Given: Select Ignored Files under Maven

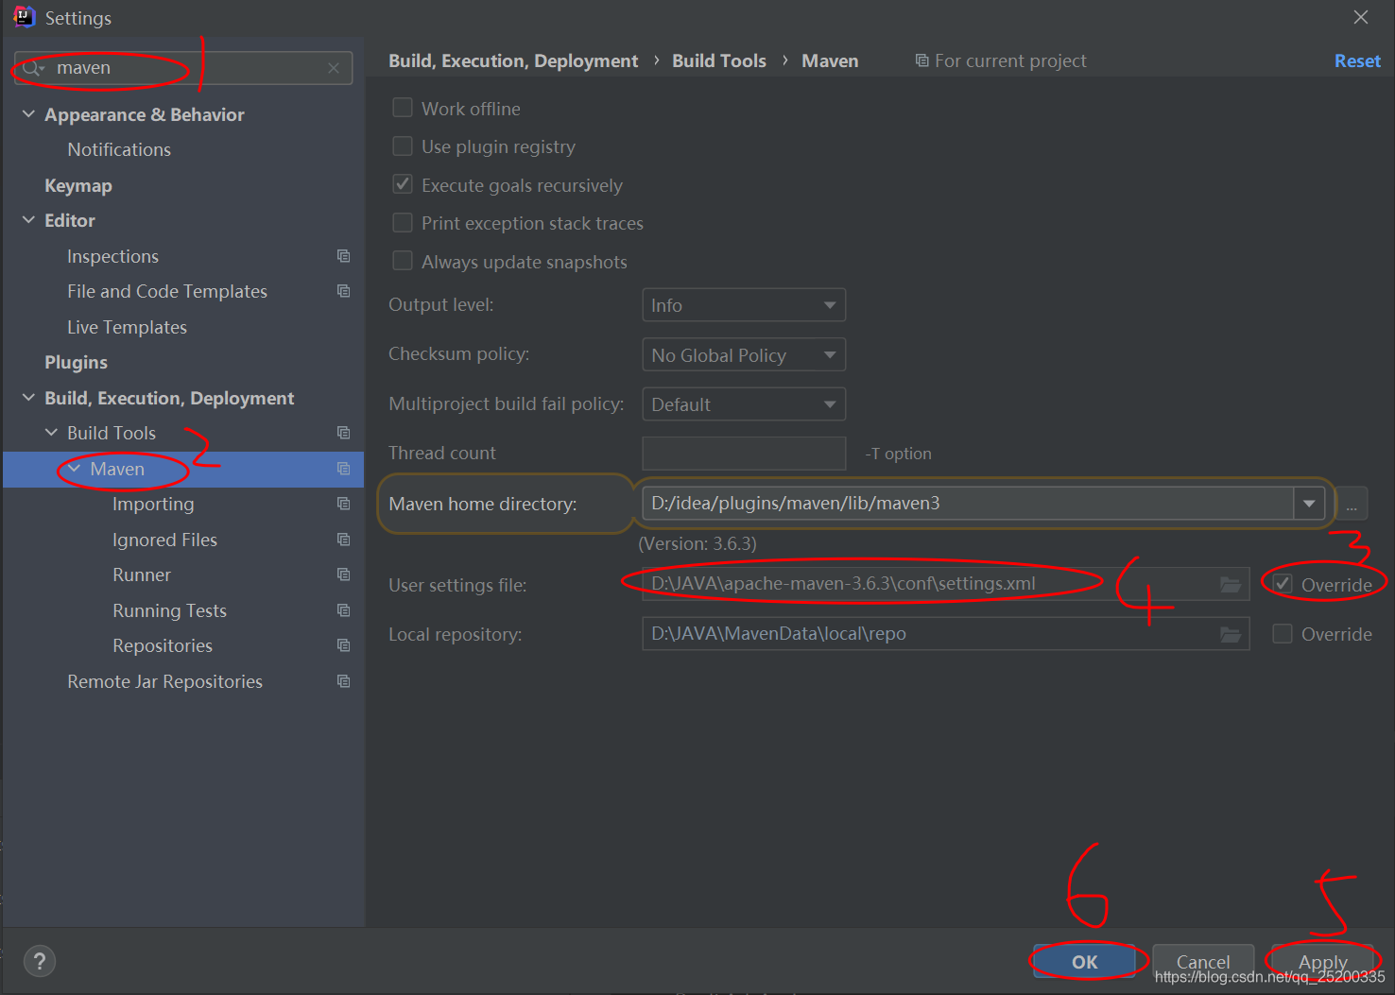Looking at the screenshot, I should coord(164,540).
